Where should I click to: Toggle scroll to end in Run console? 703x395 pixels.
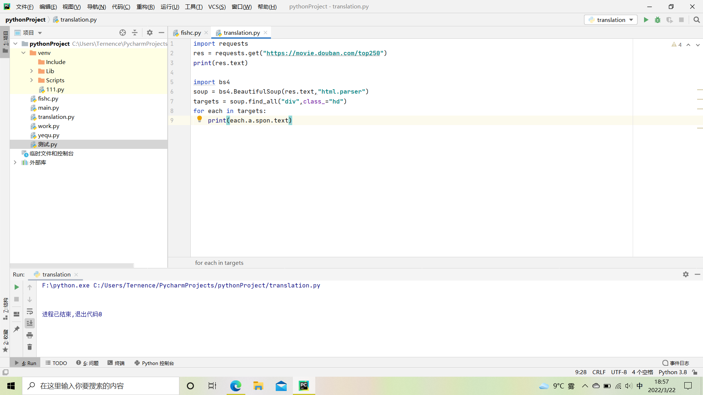[30, 323]
